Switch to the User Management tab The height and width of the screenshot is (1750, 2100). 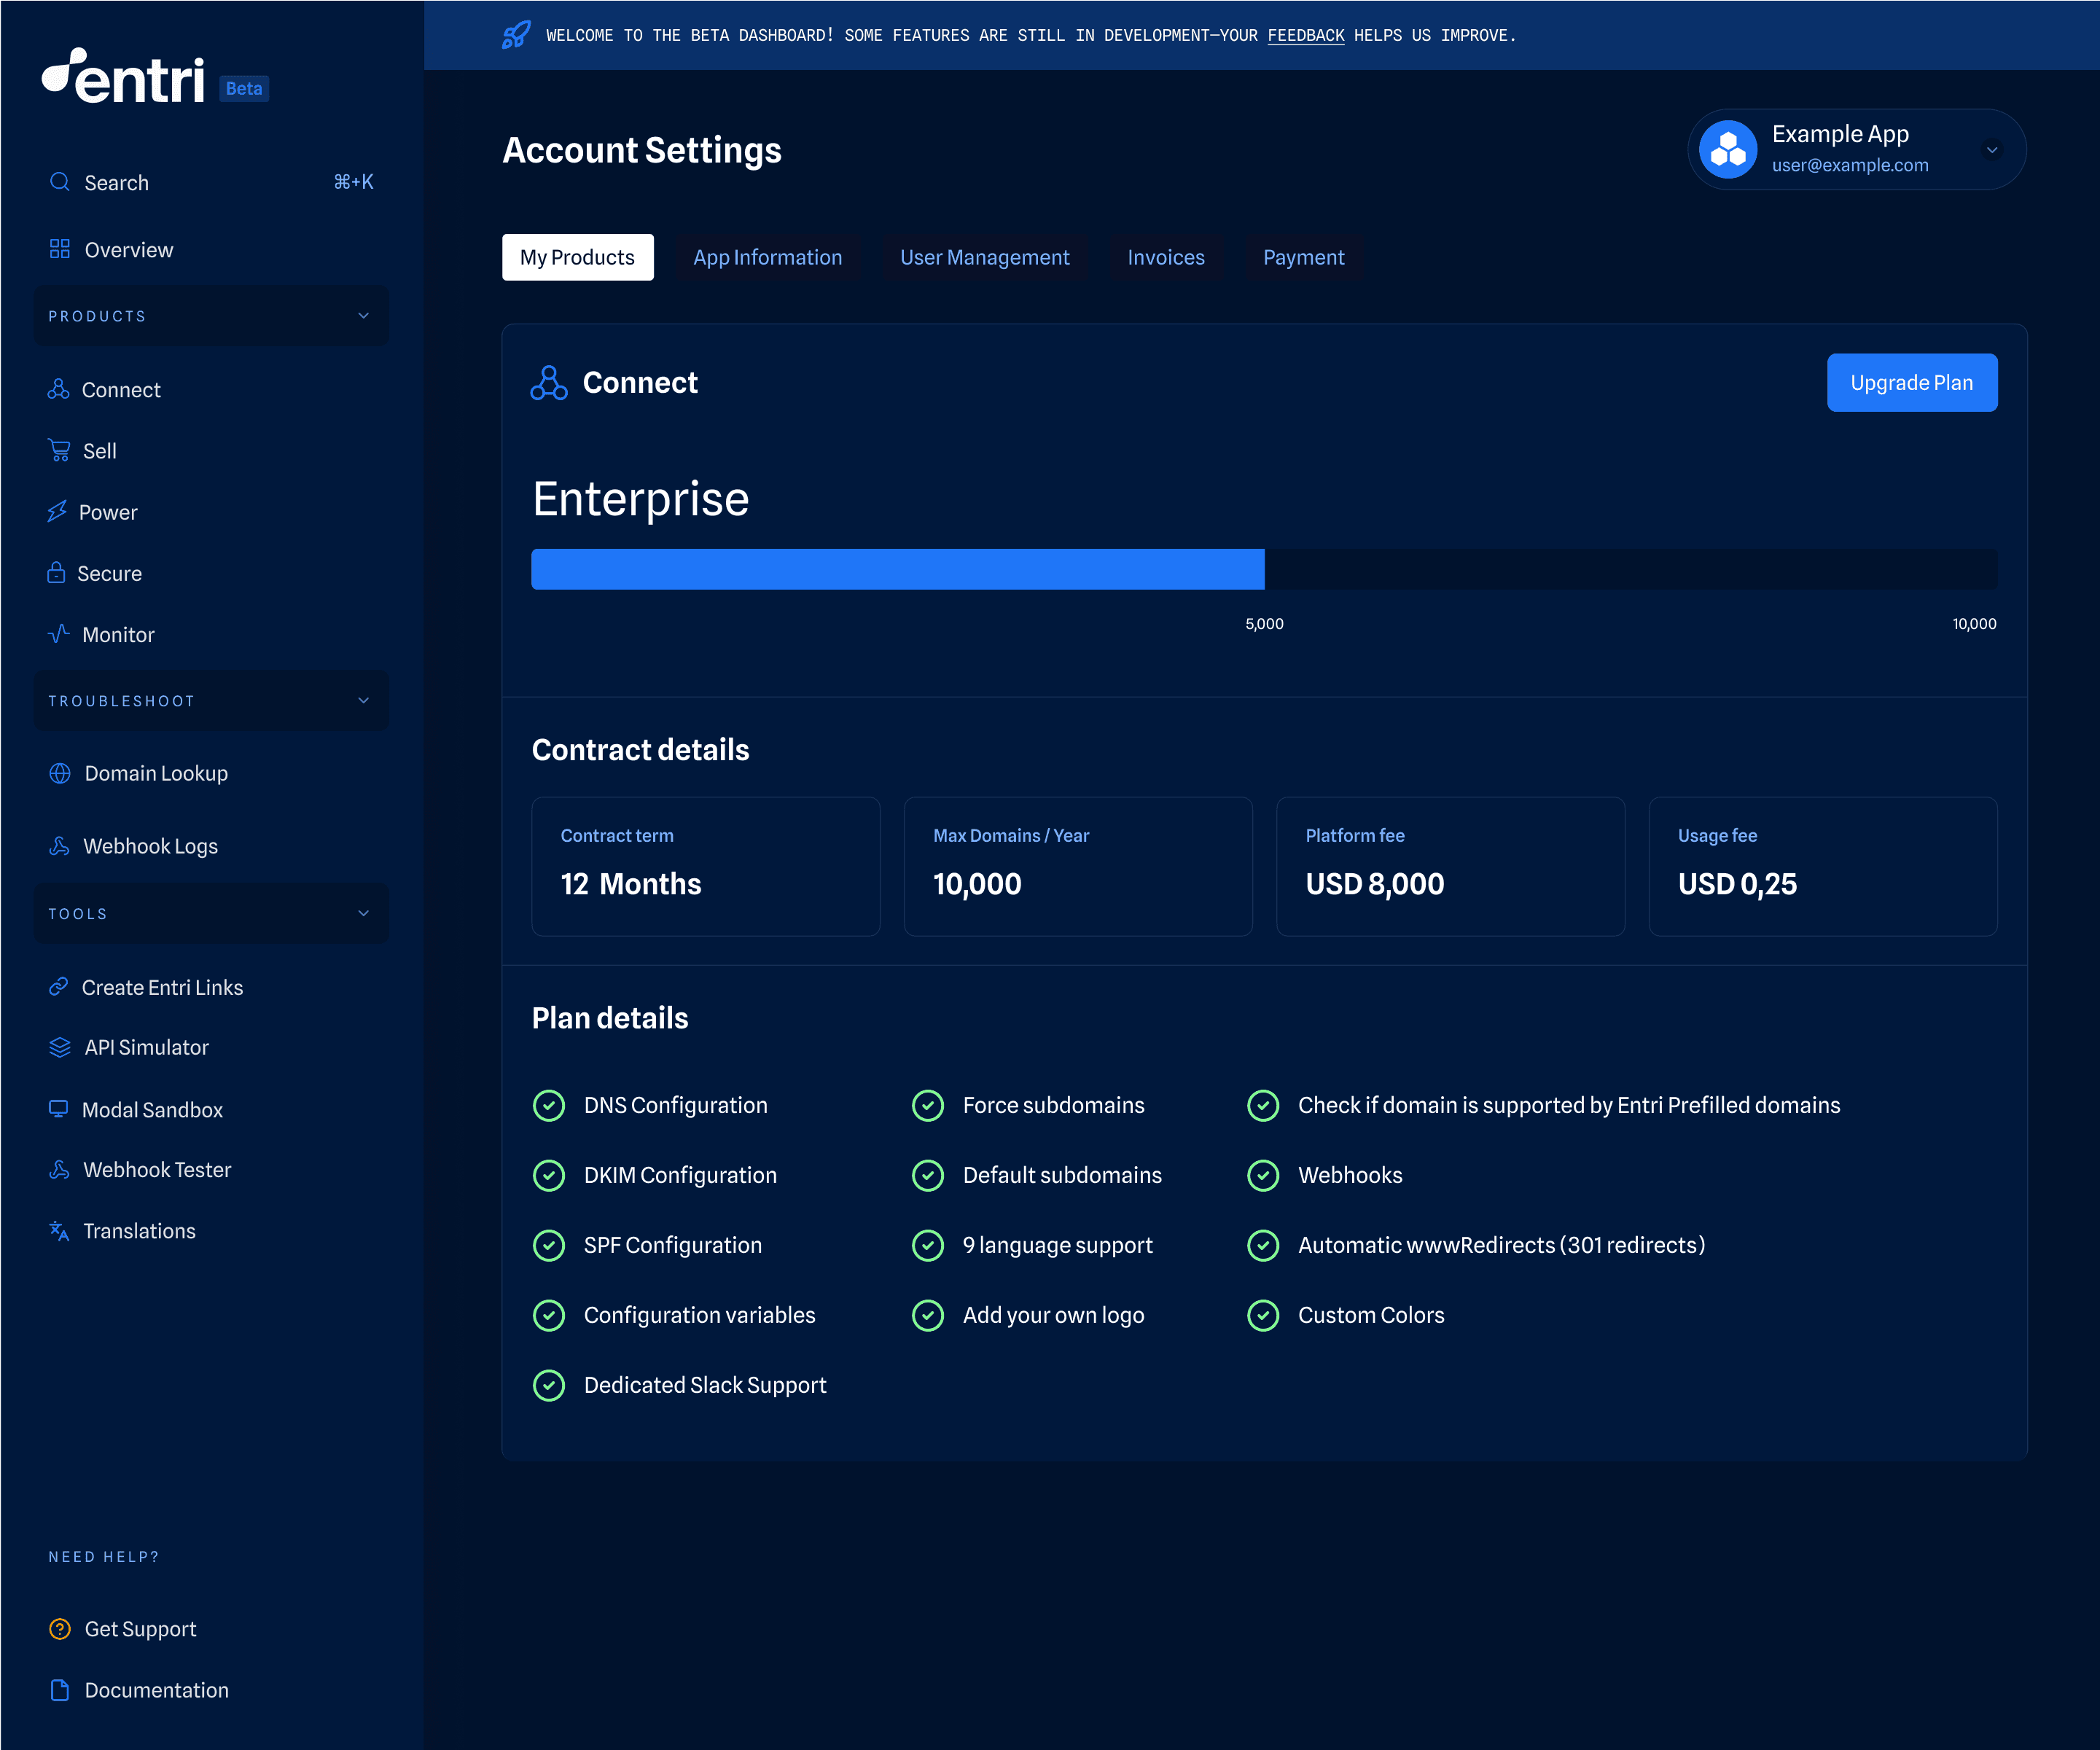(x=984, y=257)
